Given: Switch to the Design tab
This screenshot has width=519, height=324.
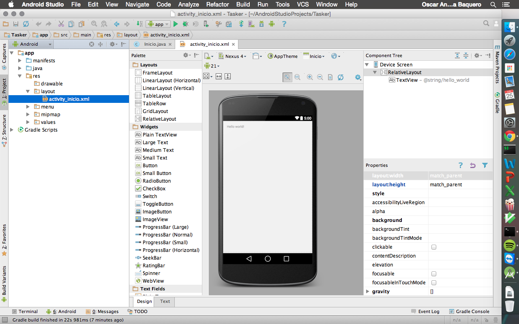Looking at the screenshot, I should pyautogui.click(x=144, y=301).
